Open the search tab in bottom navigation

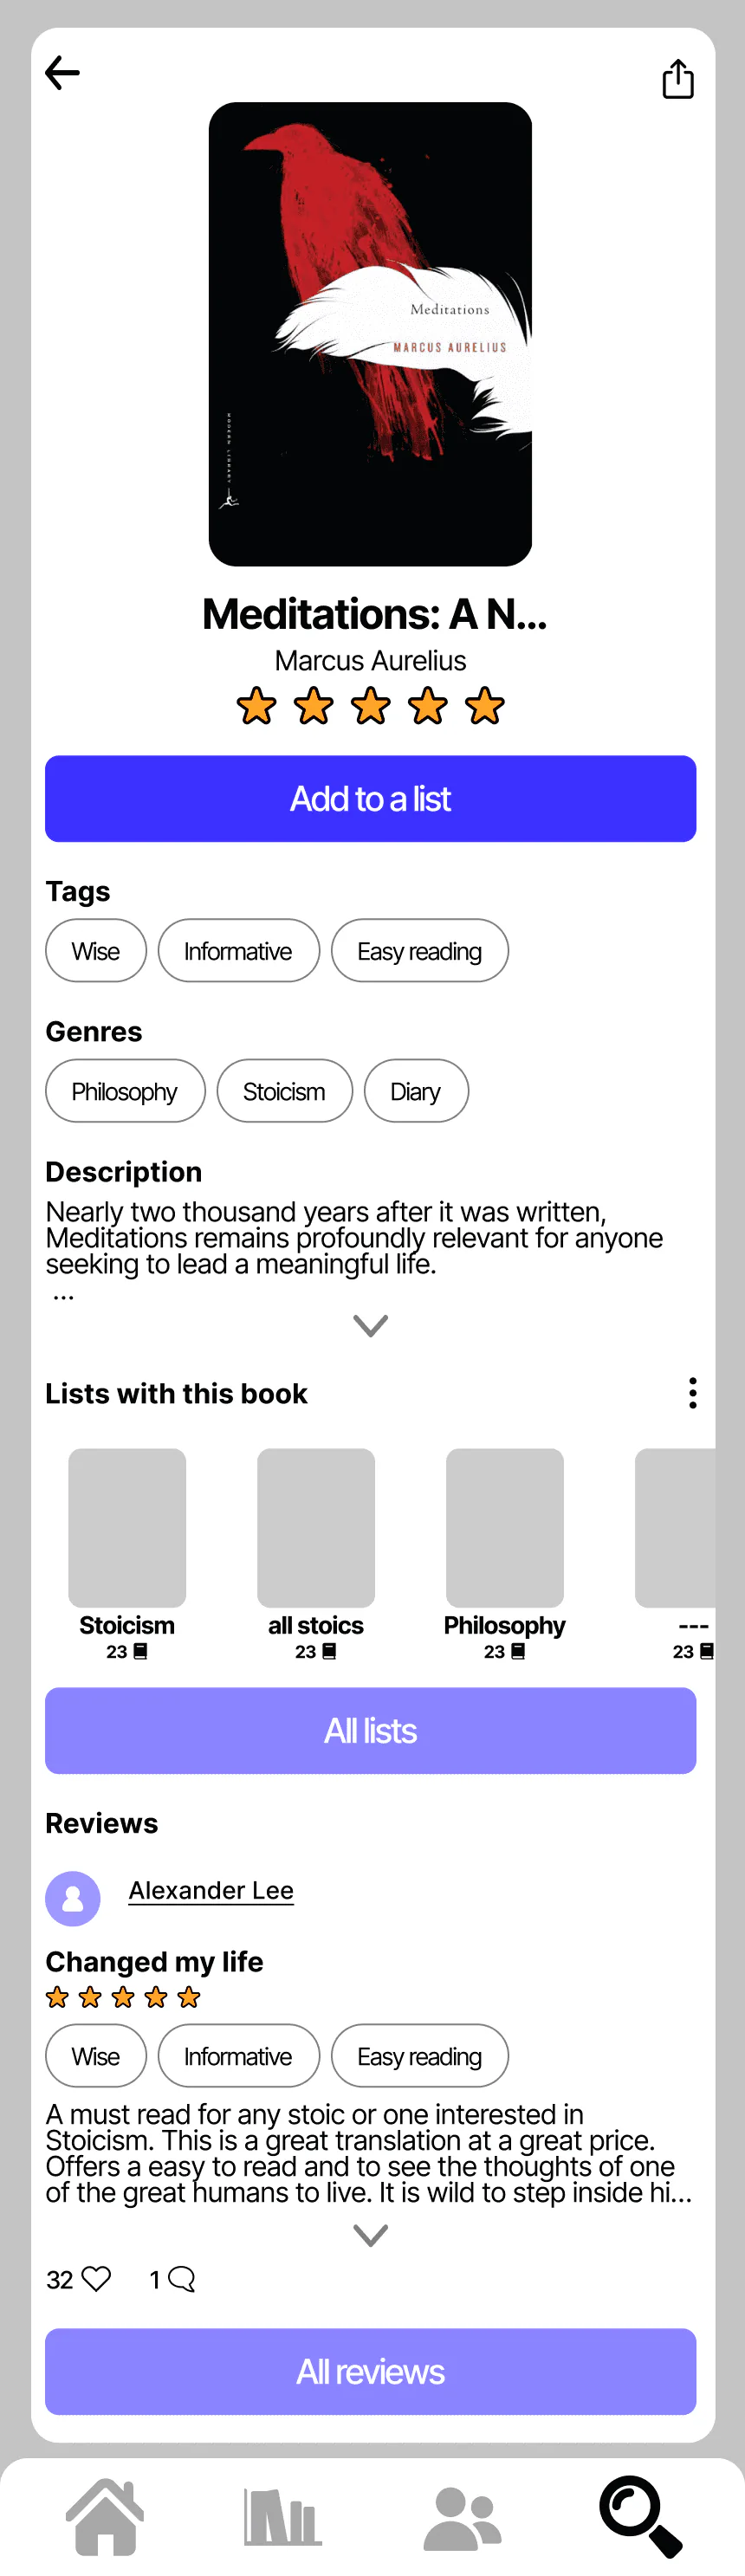(x=641, y=2516)
